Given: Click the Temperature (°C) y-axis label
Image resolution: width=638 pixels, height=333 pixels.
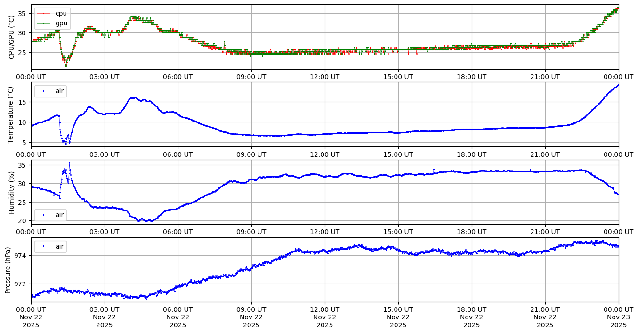Looking at the screenshot, I should coord(12,114).
